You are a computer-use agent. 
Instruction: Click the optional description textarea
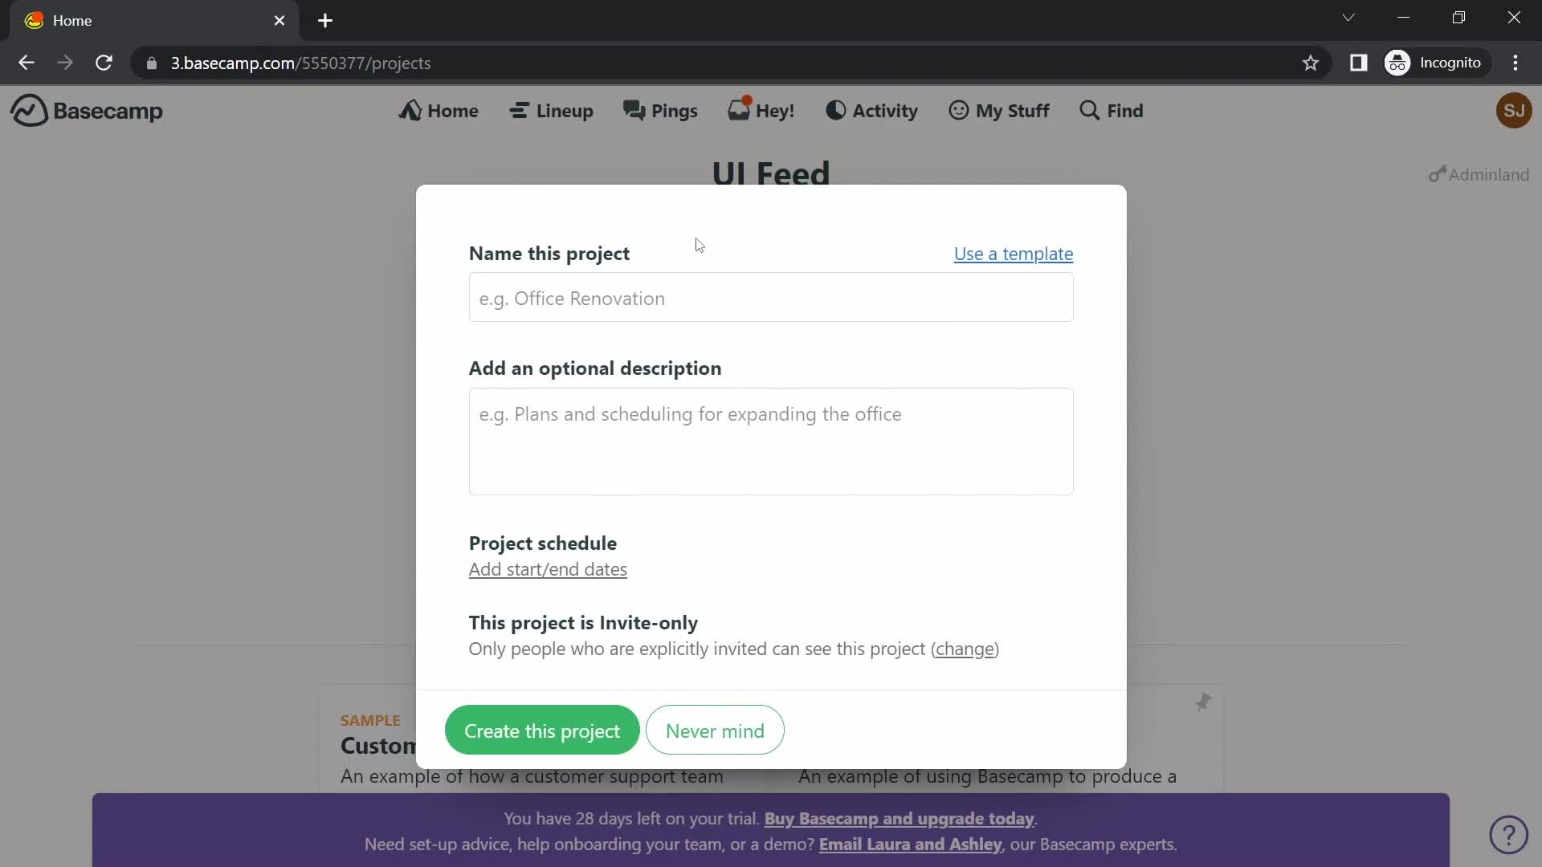[770, 439]
